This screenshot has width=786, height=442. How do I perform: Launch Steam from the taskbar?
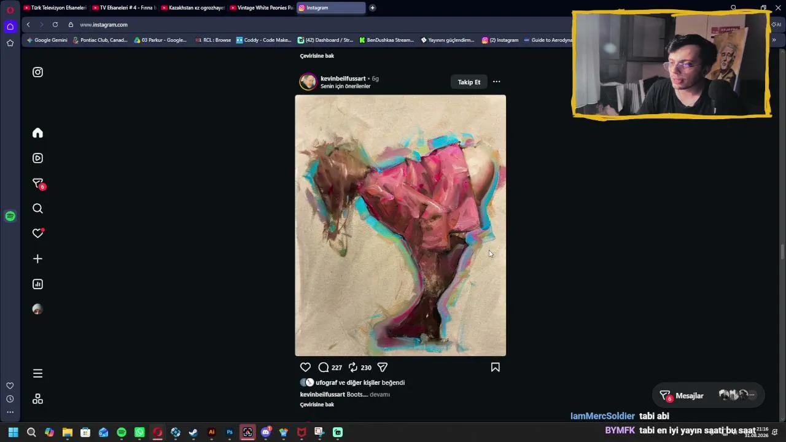pos(193,432)
